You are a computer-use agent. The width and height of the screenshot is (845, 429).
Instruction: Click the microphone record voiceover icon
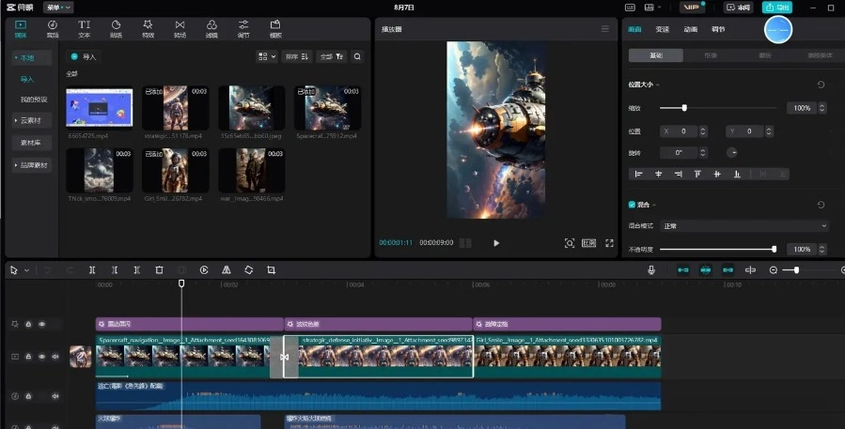point(651,270)
